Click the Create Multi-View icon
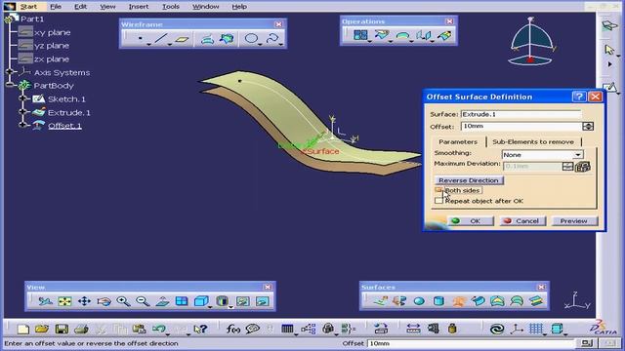 tap(182, 301)
